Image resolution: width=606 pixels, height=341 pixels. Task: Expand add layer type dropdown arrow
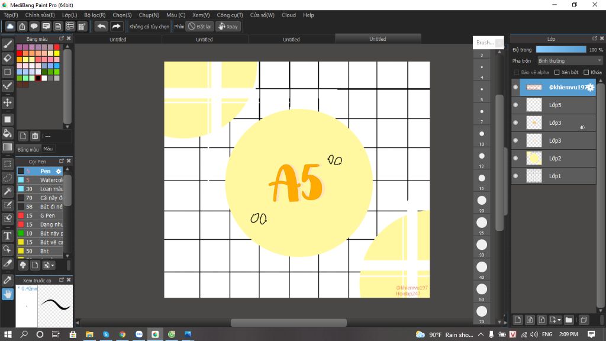559,320
